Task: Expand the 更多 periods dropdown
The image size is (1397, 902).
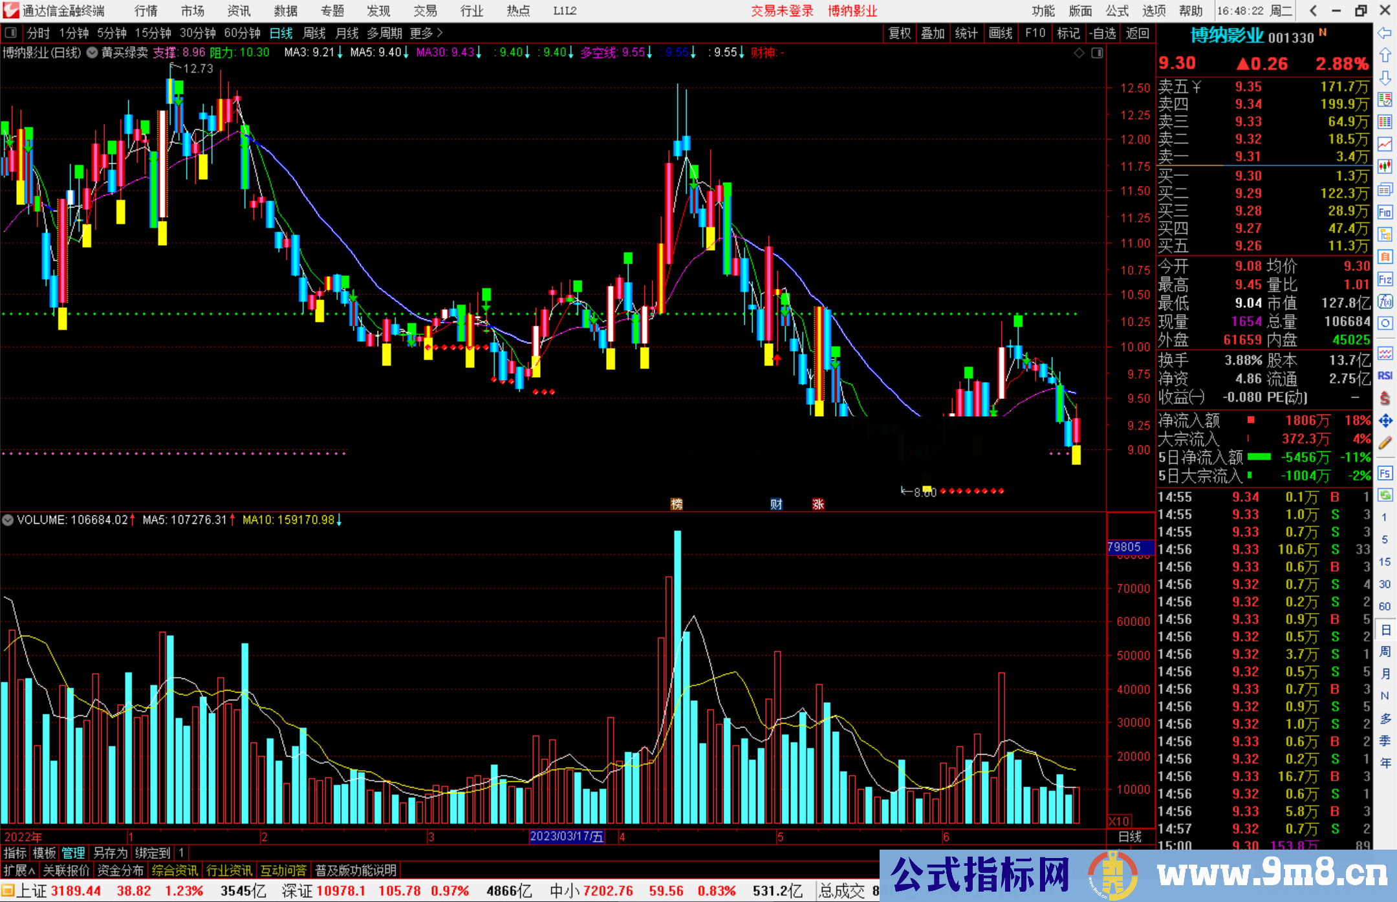Action: [x=426, y=33]
